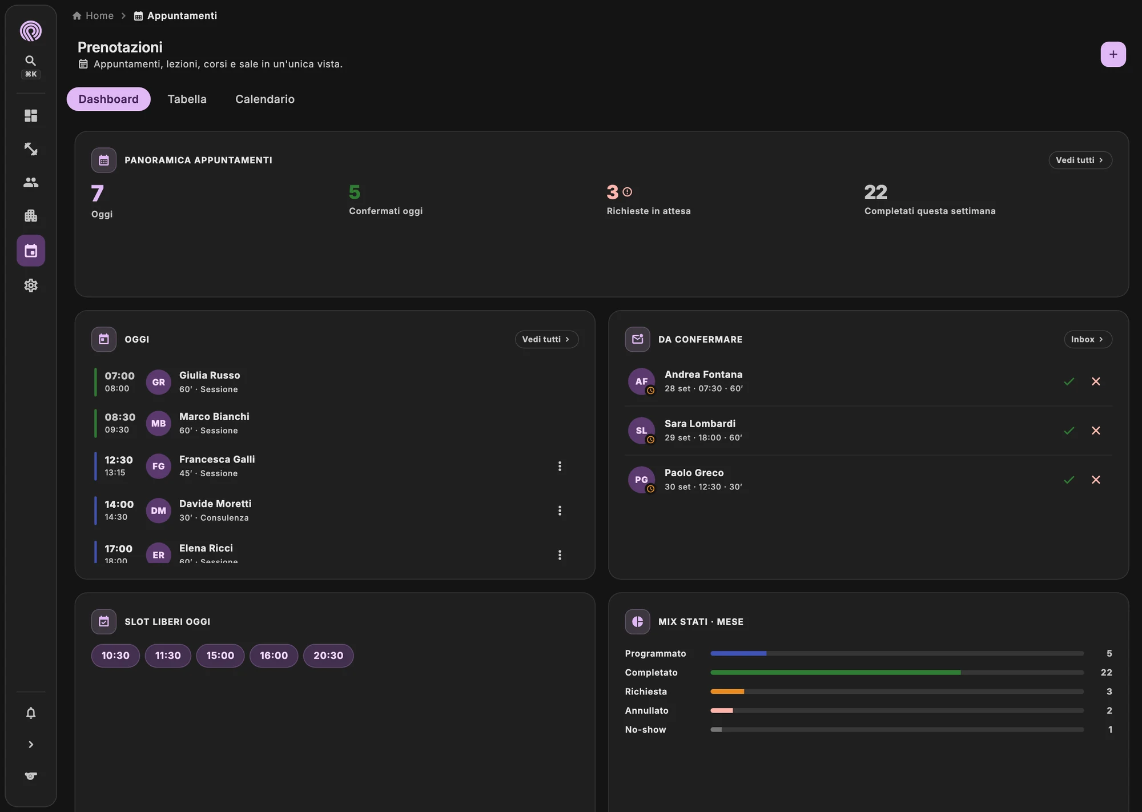
Task: Select the 16:00 free slot
Action: [274, 656]
